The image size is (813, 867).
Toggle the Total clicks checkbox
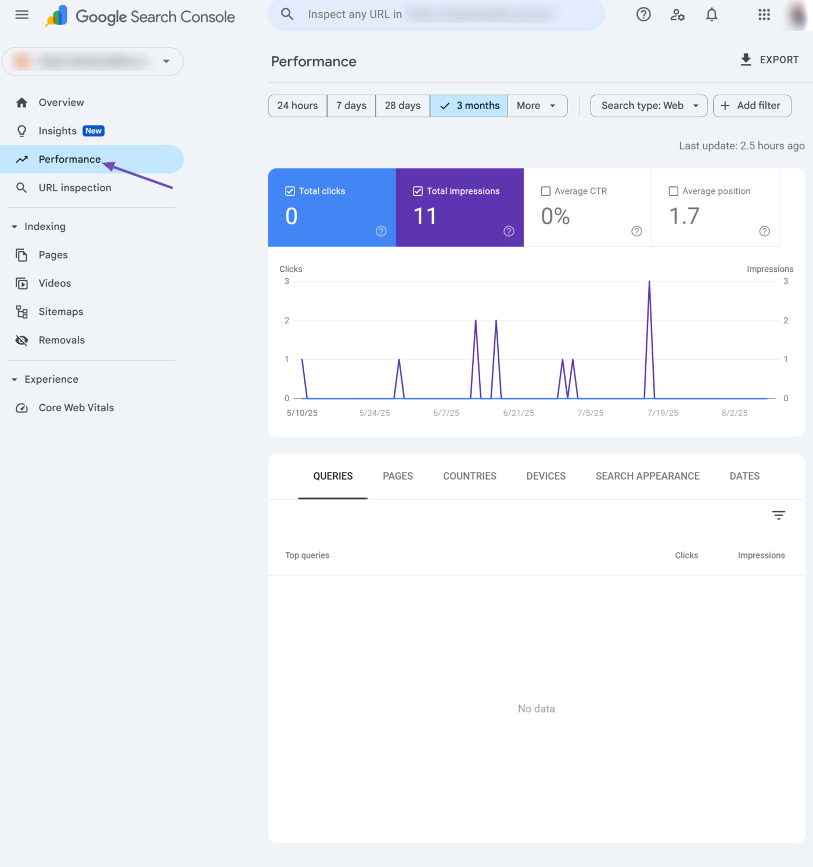click(x=290, y=191)
